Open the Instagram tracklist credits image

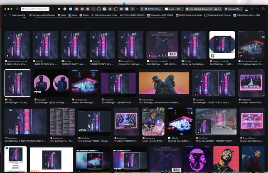(x=62, y=122)
